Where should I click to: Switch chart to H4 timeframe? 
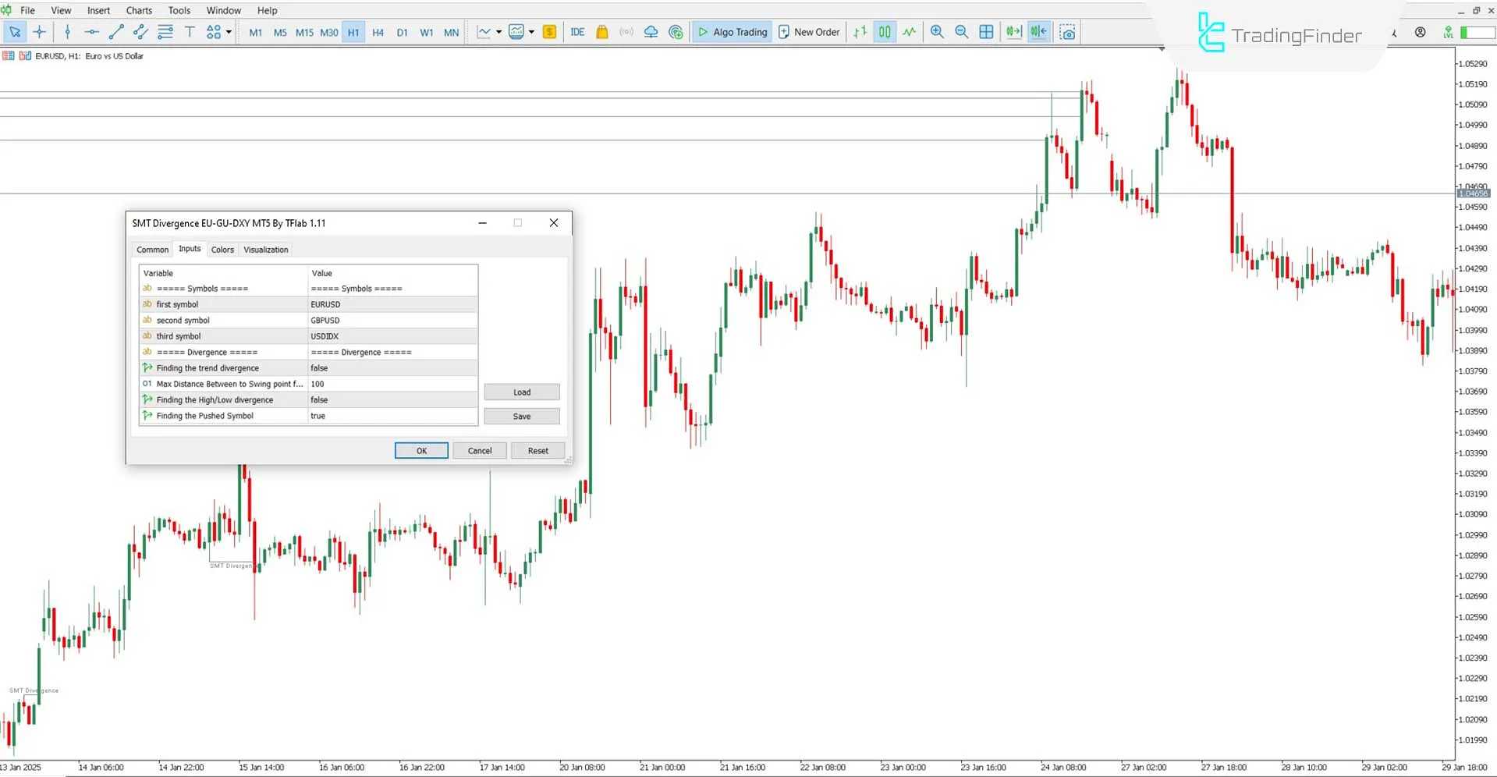click(x=378, y=32)
